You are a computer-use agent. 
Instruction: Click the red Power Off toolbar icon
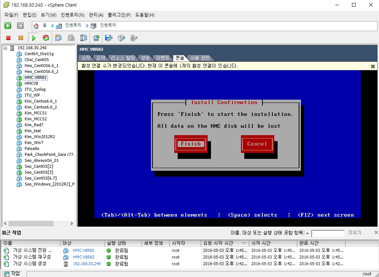(9, 38)
